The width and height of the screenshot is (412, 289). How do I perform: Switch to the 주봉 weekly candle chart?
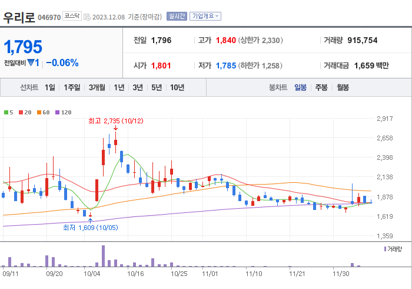coord(321,87)
